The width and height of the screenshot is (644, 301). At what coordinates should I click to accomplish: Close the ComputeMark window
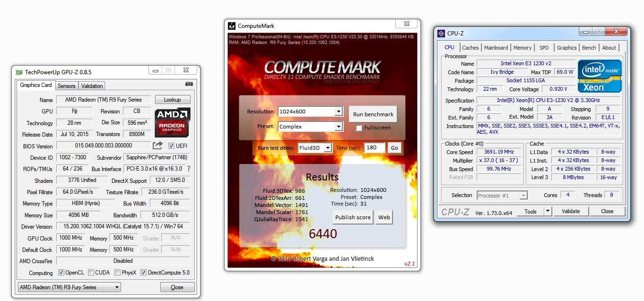coord(407,24)
